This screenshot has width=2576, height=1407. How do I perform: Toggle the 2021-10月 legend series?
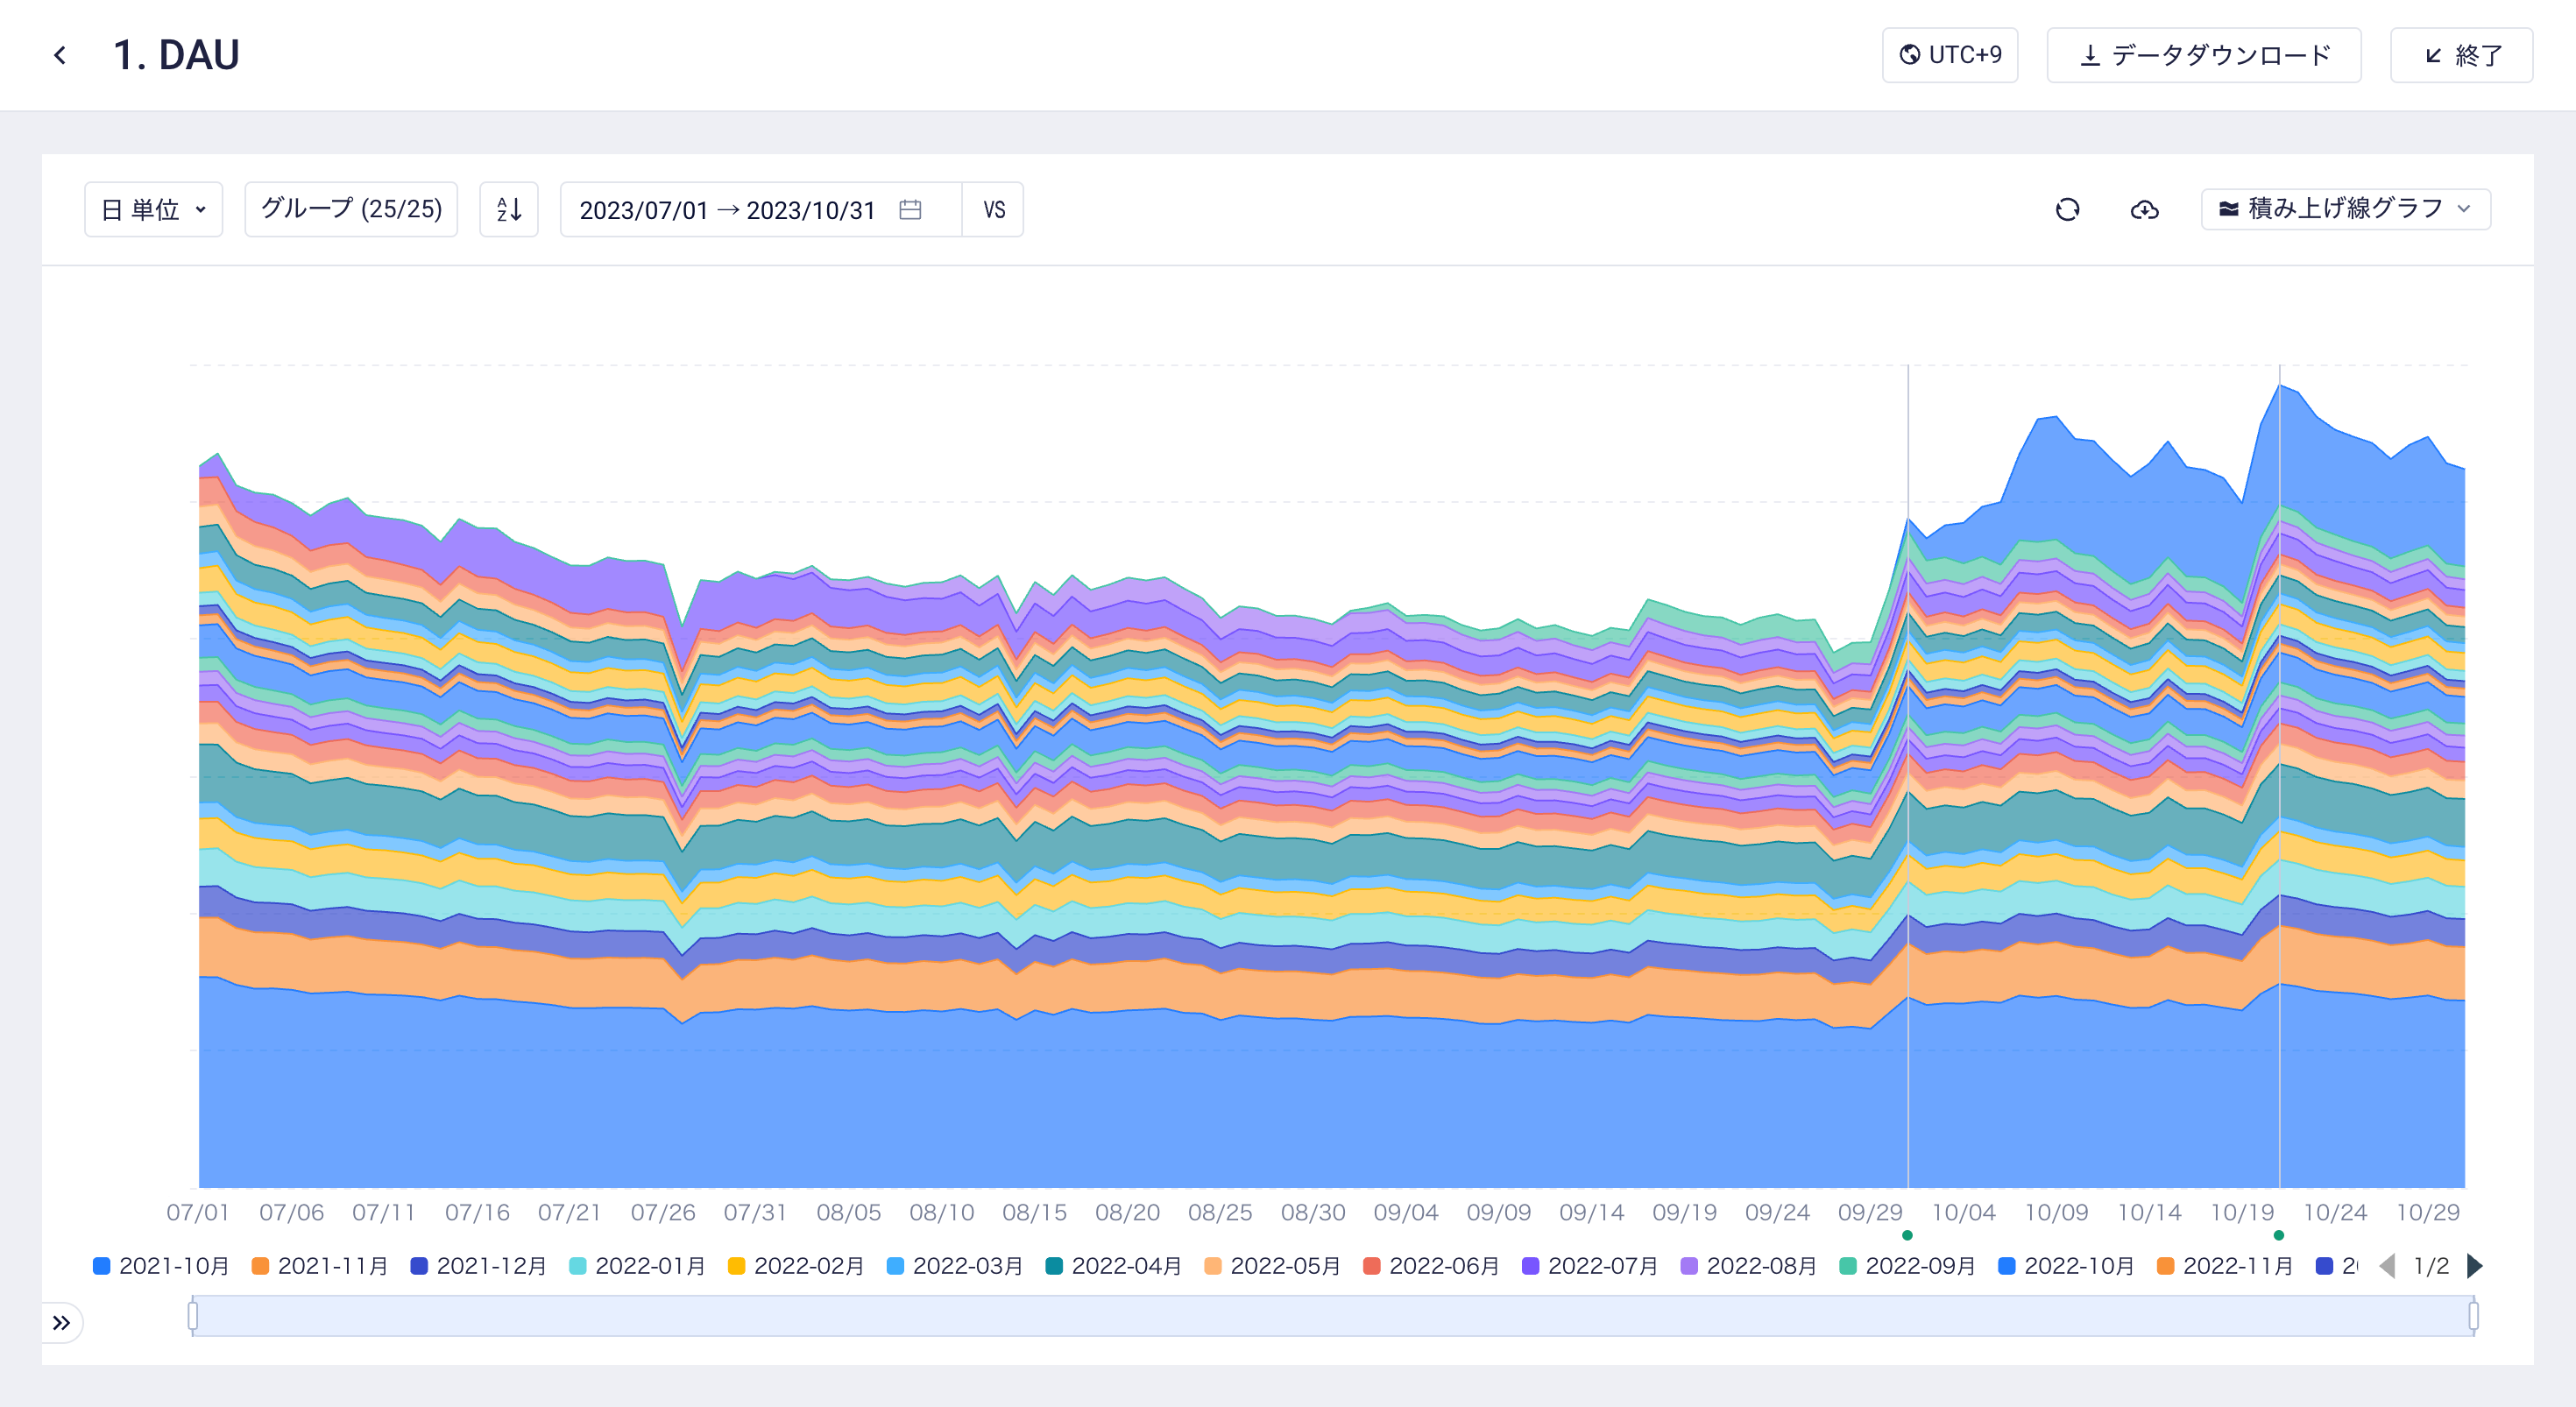point(161,1266)
